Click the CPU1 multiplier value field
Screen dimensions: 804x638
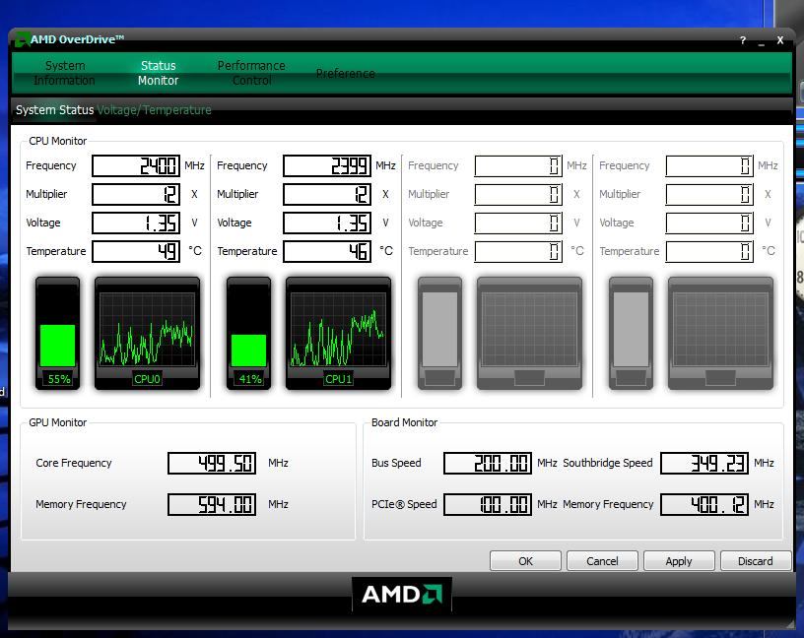coord(327,194)
